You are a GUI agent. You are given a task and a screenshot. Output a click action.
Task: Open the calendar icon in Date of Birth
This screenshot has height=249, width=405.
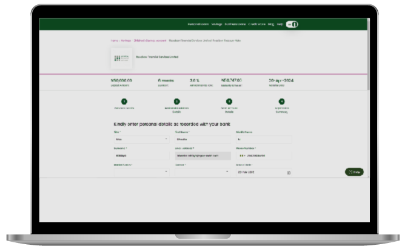point(289,172)
